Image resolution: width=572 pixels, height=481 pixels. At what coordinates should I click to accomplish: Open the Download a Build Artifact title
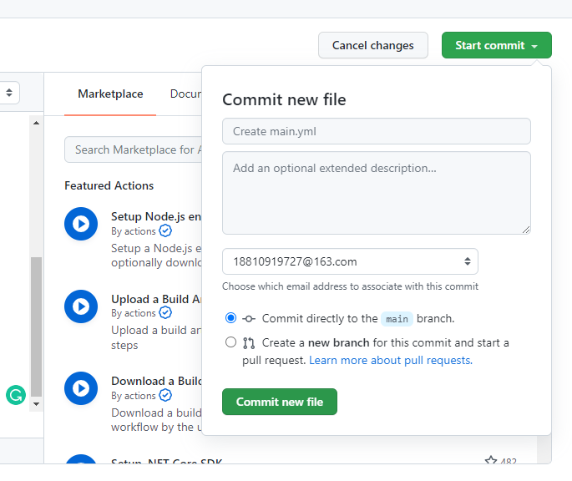[x=156, y=381]
